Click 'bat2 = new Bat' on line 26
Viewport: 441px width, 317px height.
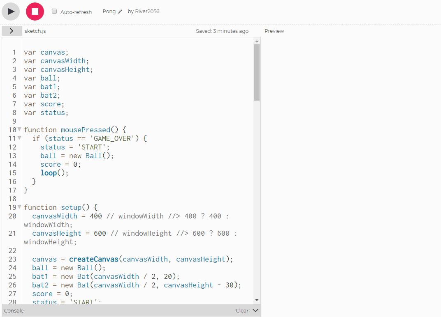(62, 285)
